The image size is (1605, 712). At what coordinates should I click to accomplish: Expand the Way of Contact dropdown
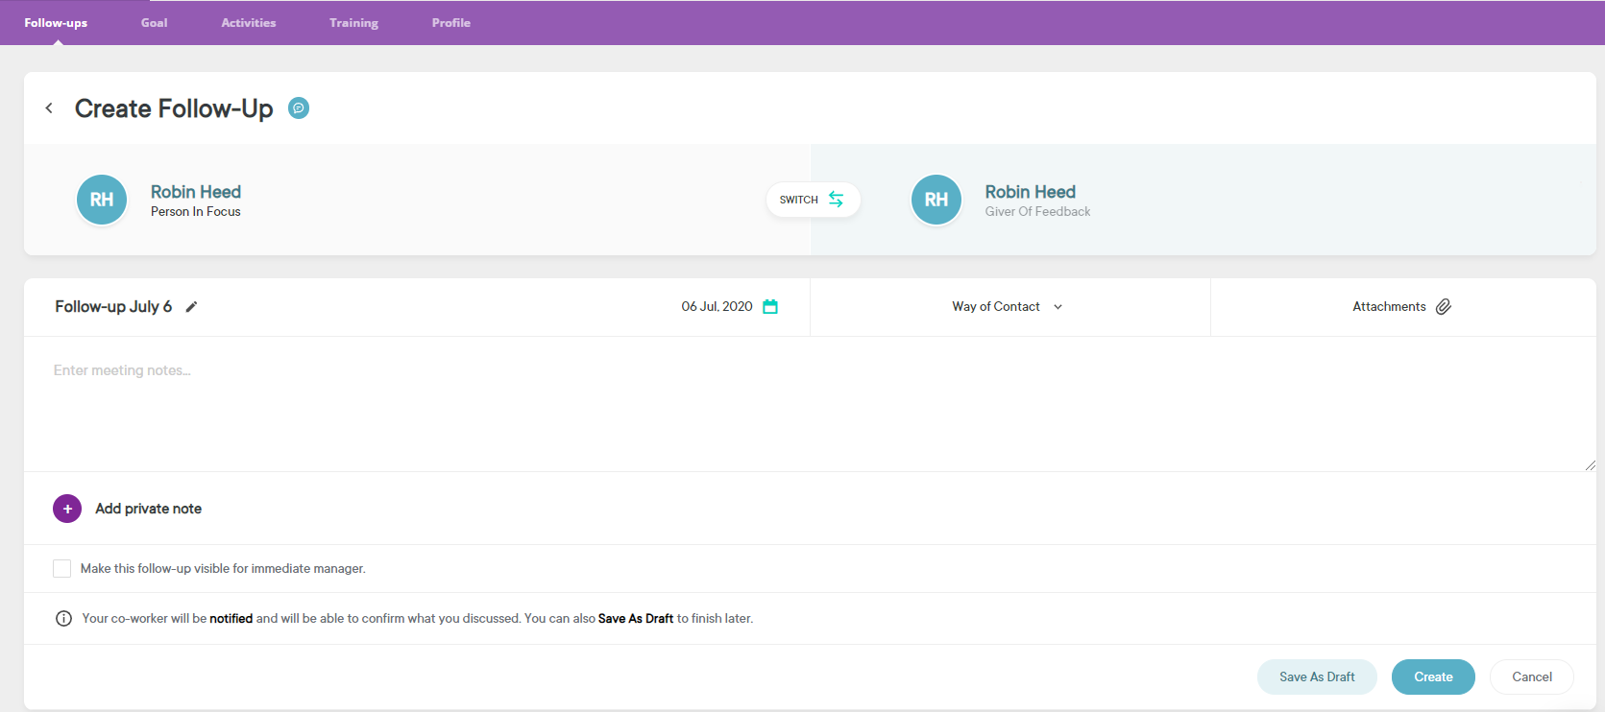(1008, 307)
